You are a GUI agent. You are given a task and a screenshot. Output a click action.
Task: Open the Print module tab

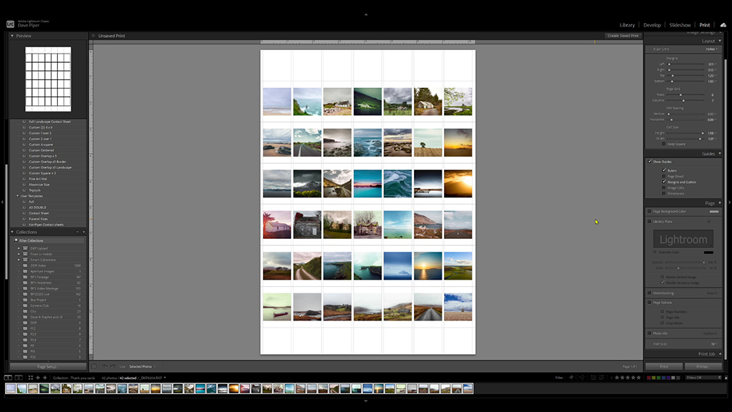pos(704,25)
